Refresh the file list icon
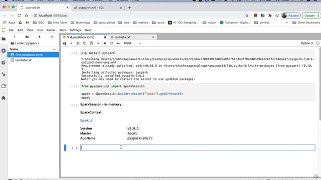The height and width of the screenshot is (180, 321). coord(52,37)
